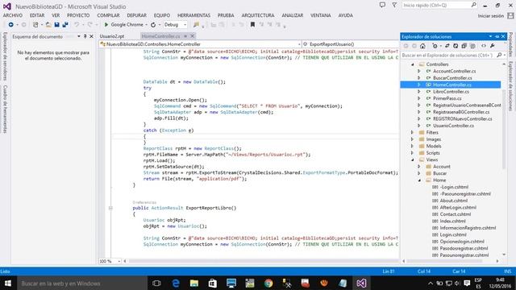
Task: Click the Refresh icon in the Solution Explorer
Action: click(x=456, y=46)
